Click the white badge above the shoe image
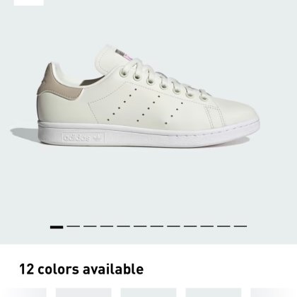Image resolution: width=297 pixels, height=297 pixels. tap(29, 3)
